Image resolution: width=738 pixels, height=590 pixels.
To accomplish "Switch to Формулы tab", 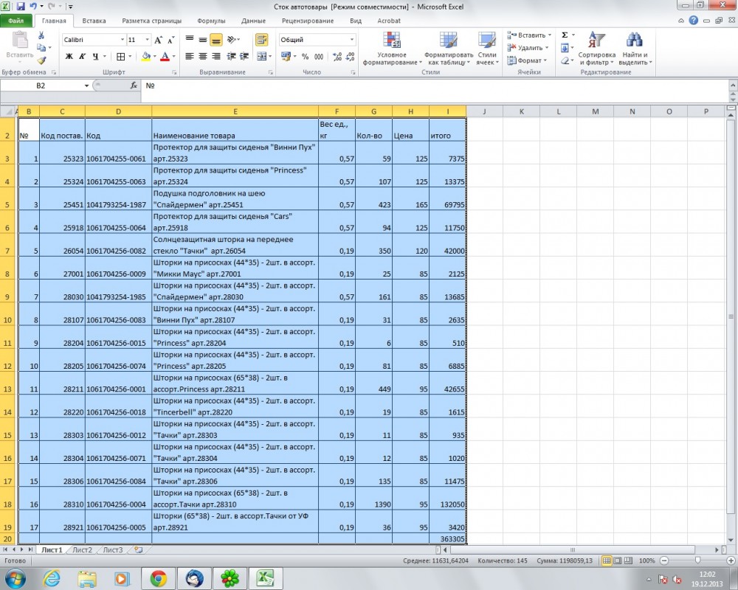I will point(211,21).
